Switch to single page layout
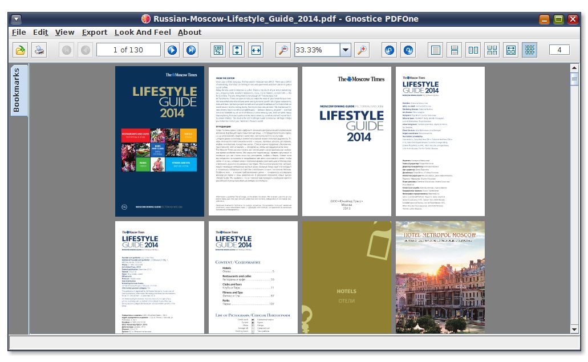This screenshot has width=588, height=362. [435, 50]
